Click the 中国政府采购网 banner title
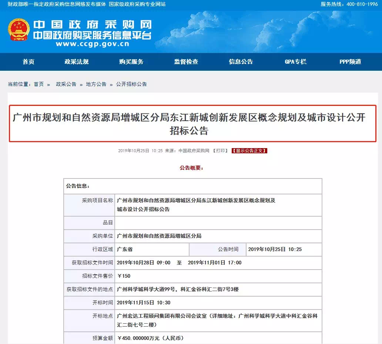The image size is (382, 344). click(x=93, y=24)
